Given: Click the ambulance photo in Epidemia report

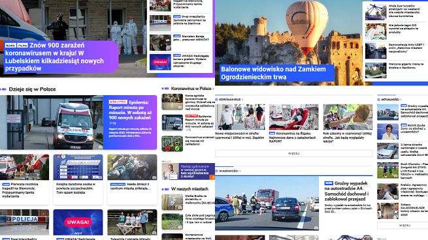Looking at the screenshot, I should tap(52, 123).
